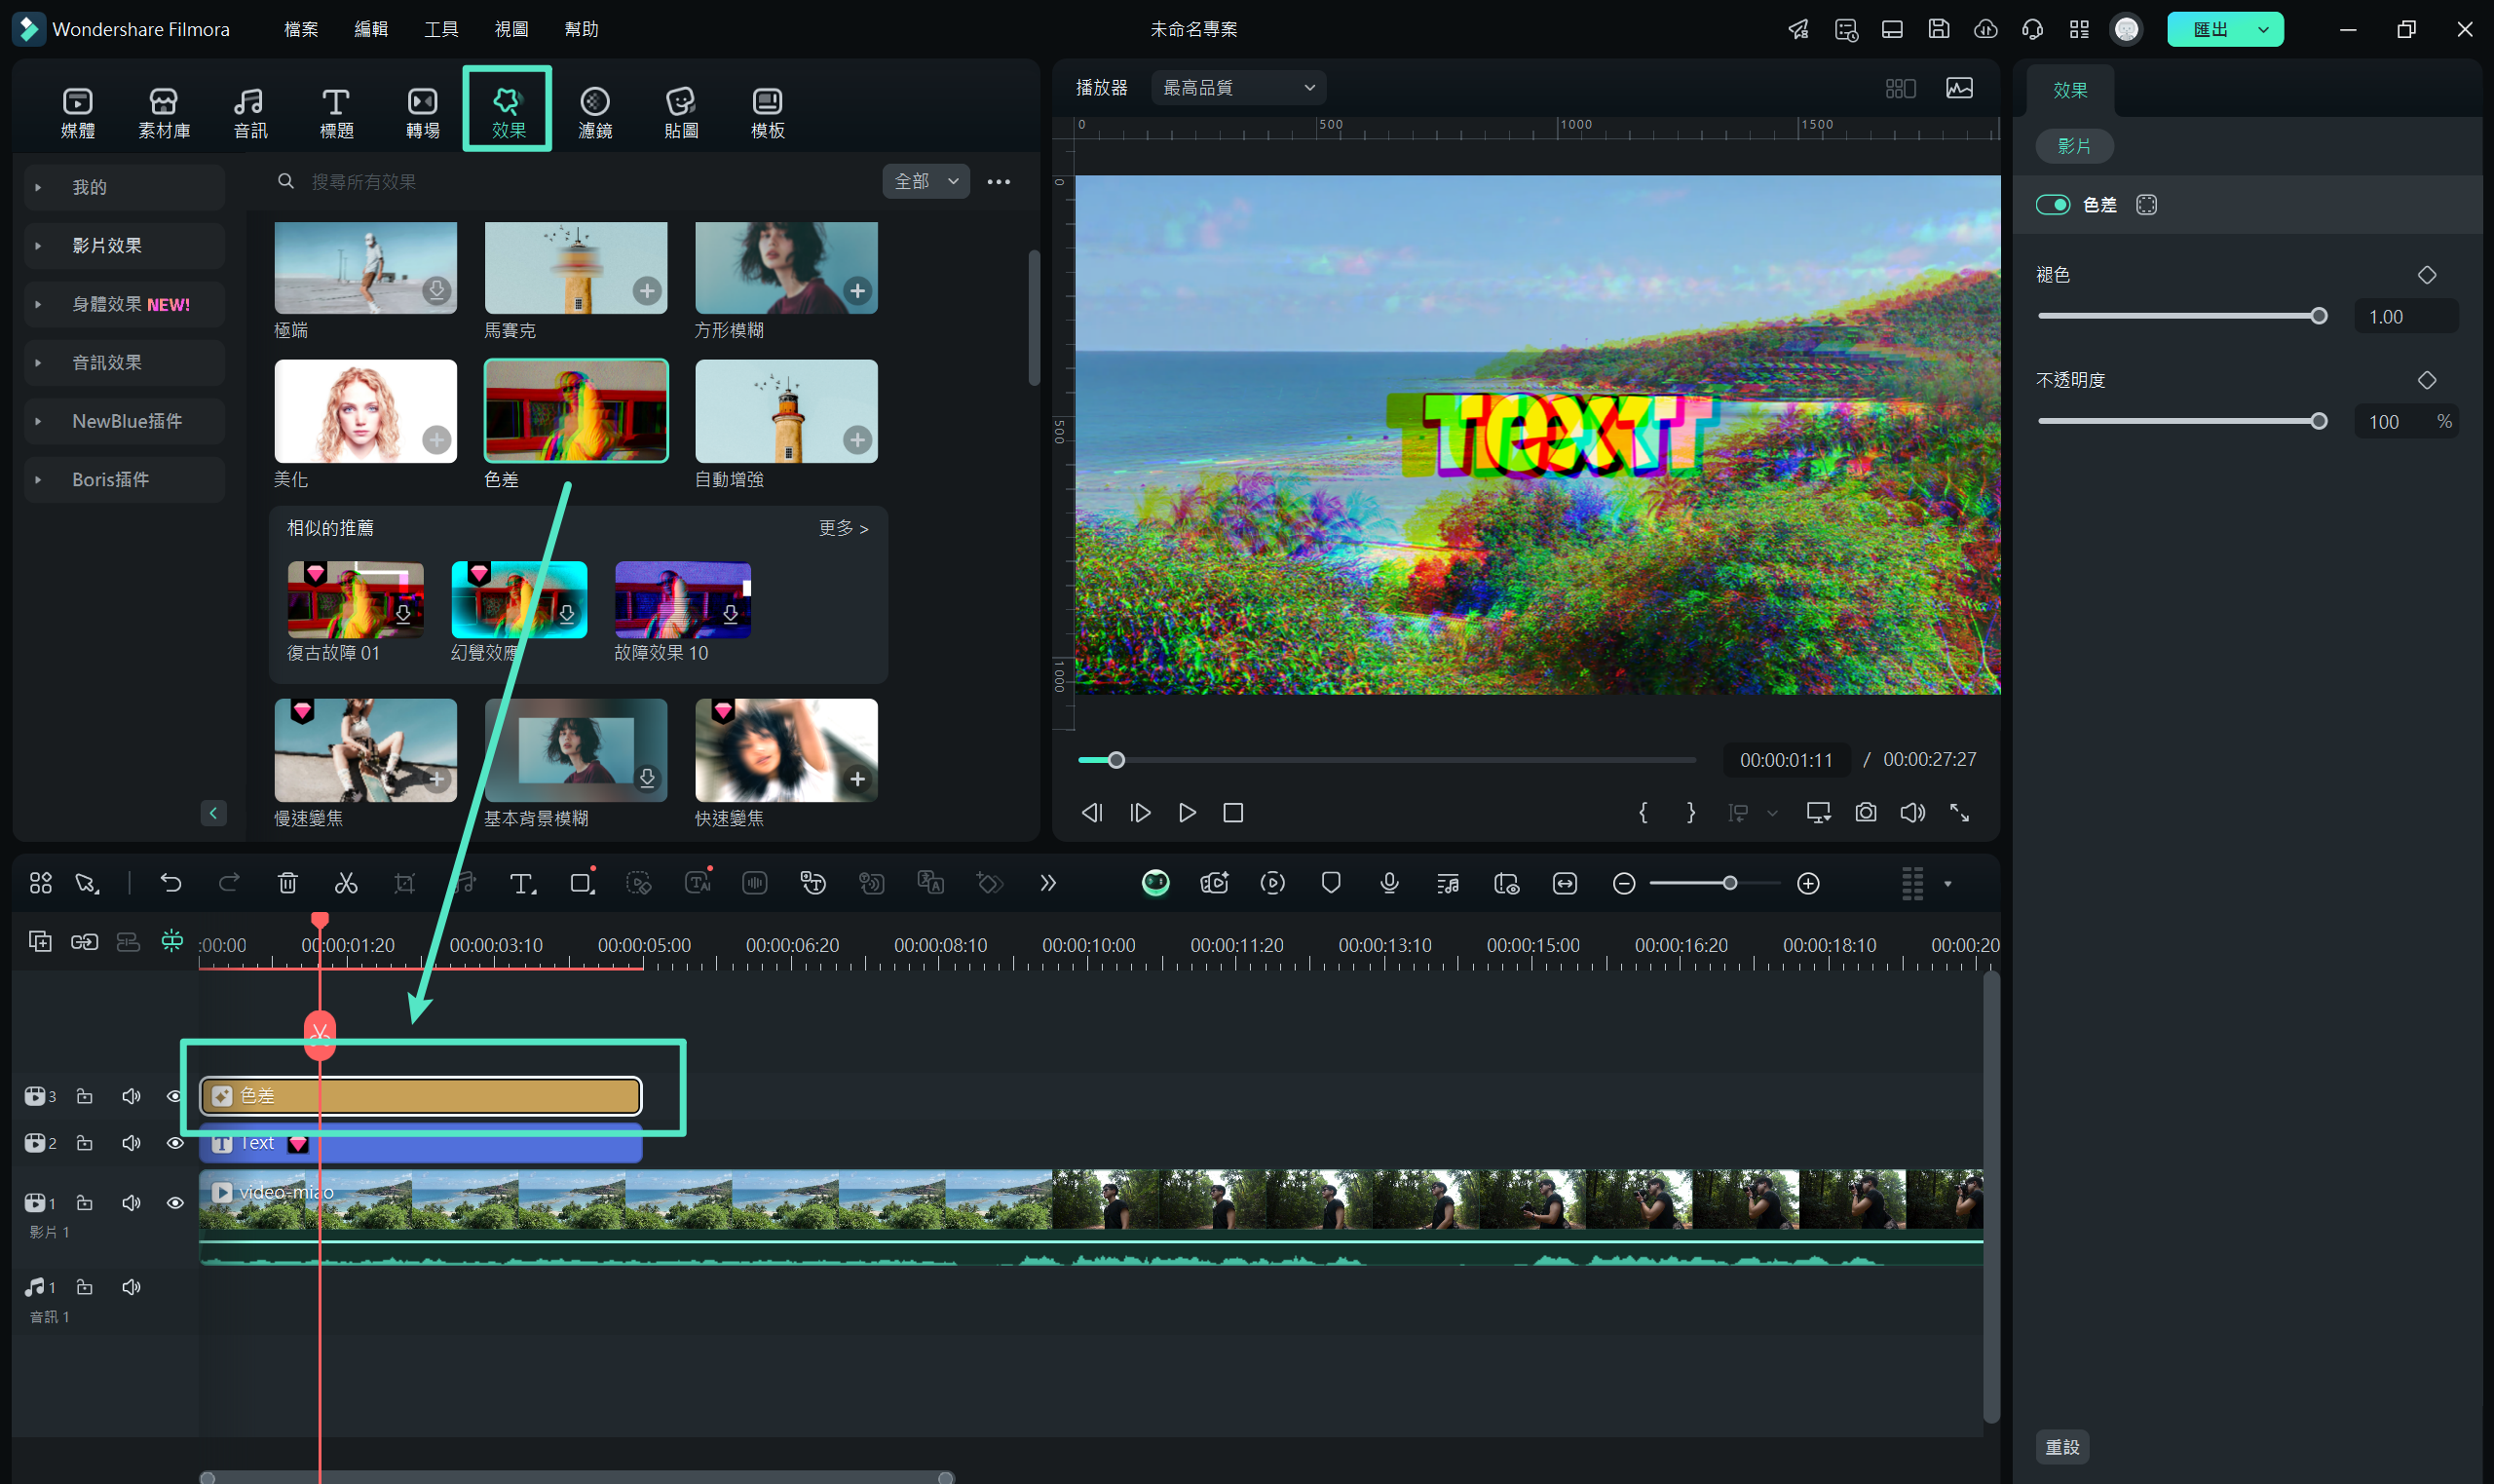Stop playback with square button
This screenshot has width=2494, height=1484.
pos(1233,813)
